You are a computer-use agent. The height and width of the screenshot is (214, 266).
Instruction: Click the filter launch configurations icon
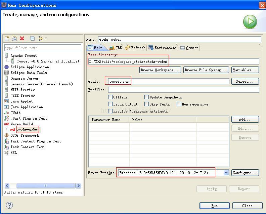coord(40,38)
